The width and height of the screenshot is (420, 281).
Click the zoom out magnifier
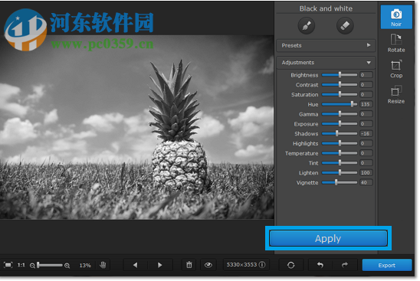click(x=32, y=266)
